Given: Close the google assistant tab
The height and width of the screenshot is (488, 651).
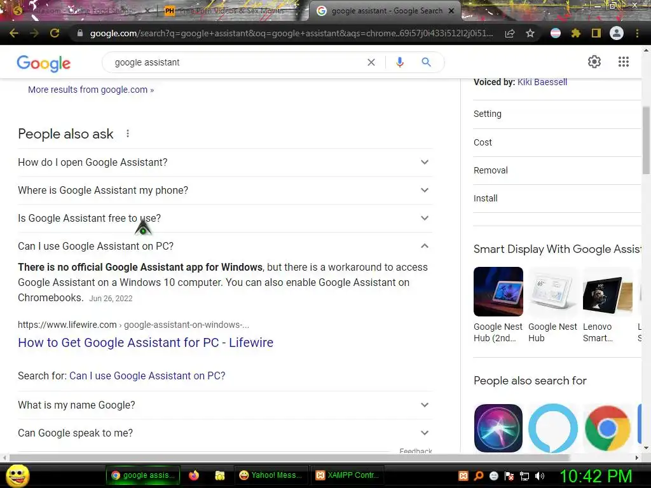Looking at the screenshot, I should pos(451,11).
